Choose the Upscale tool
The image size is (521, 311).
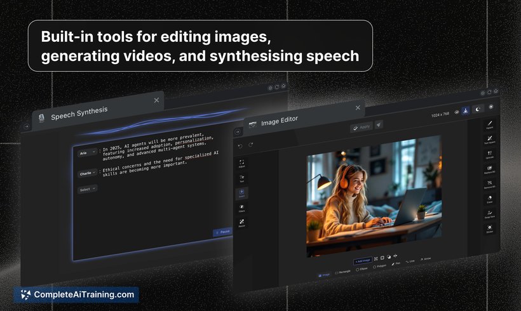(x=489, y=154)
